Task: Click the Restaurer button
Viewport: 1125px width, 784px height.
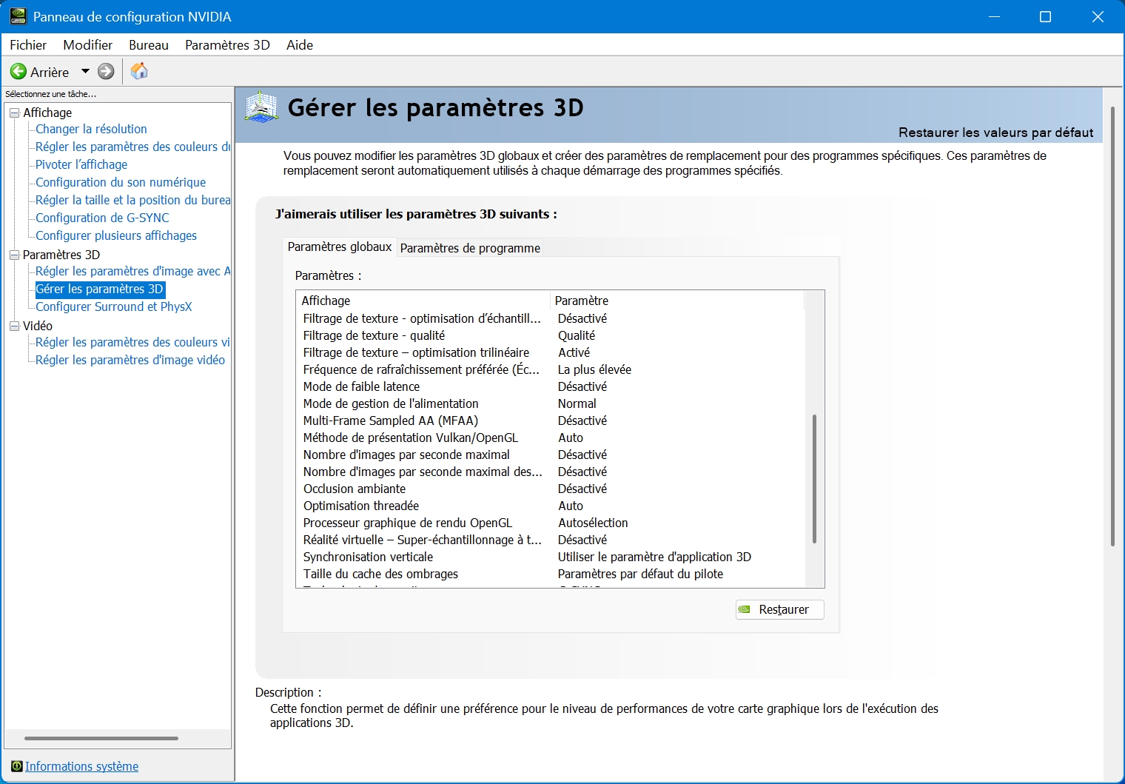Action: coord(780,609)
